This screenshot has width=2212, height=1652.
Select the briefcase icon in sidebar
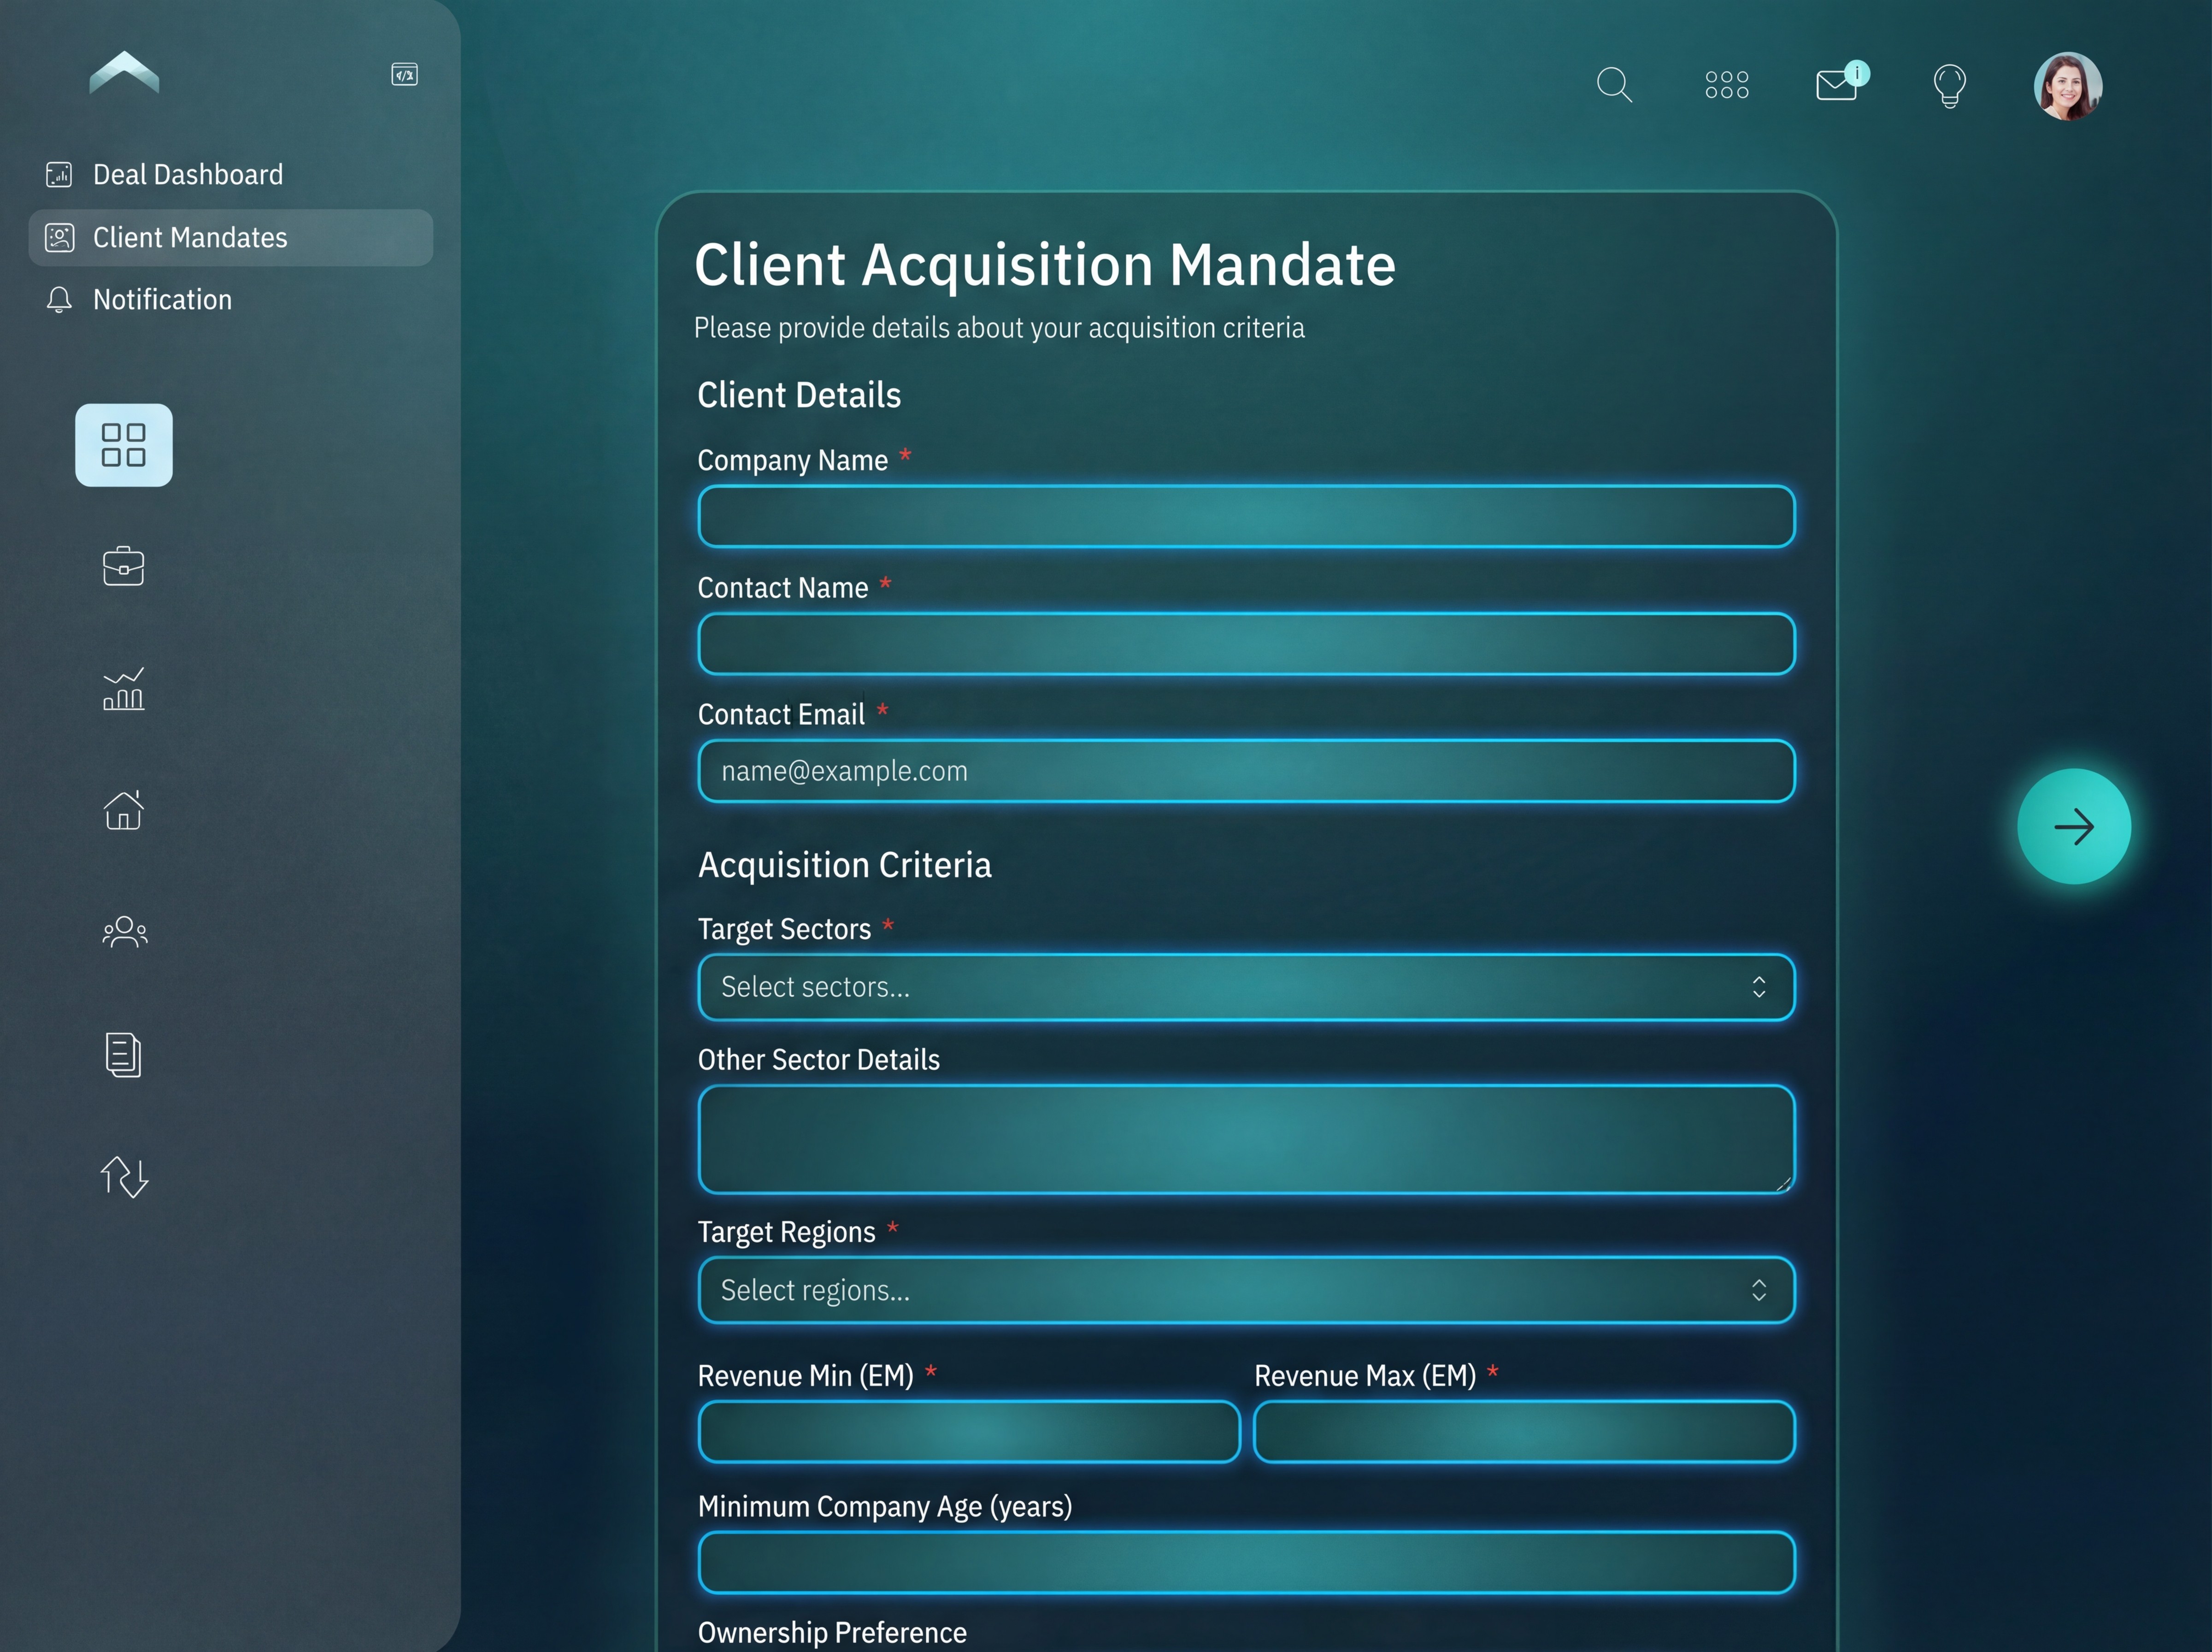[x=123, y=566]
